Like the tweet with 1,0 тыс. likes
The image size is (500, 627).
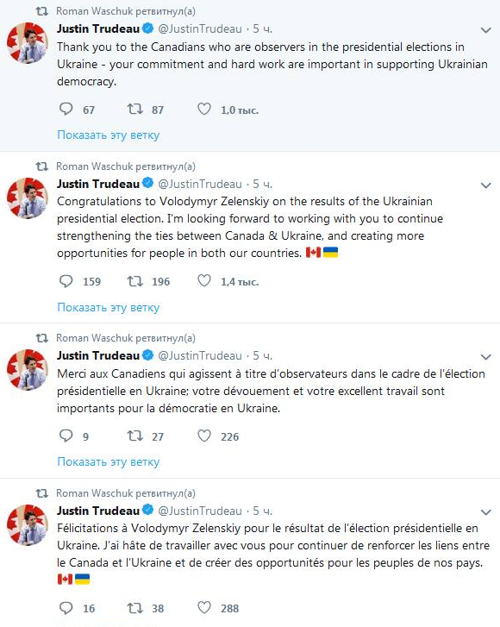(x=204, y=110)
